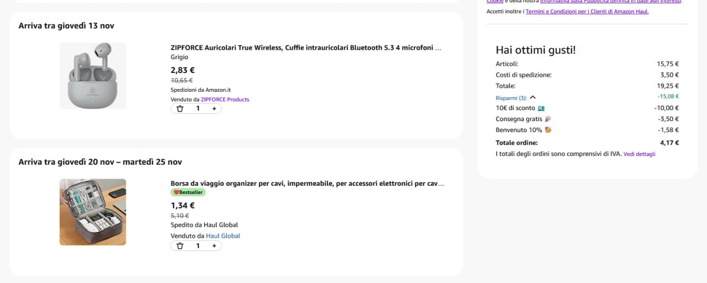Delete the ZIPFORCE earbuds with trash icon
Image resolution: width=707 pixels, height=283 pixels.
click(x=180, y=109)
